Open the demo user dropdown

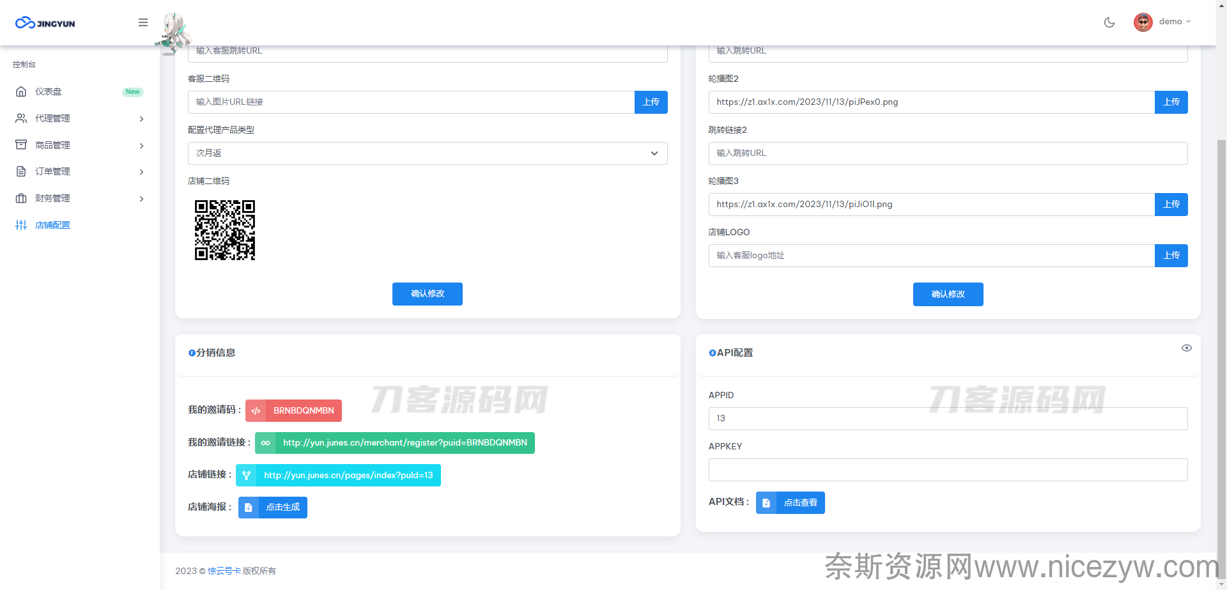(x=1175, y=22)
